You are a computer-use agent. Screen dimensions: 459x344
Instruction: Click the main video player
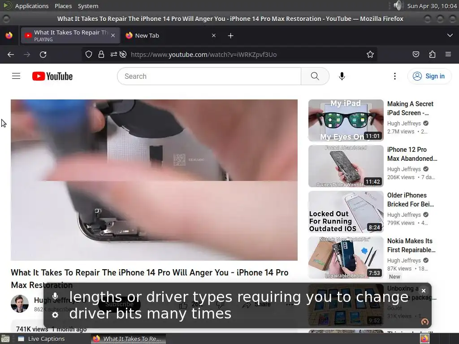(154, 180)
